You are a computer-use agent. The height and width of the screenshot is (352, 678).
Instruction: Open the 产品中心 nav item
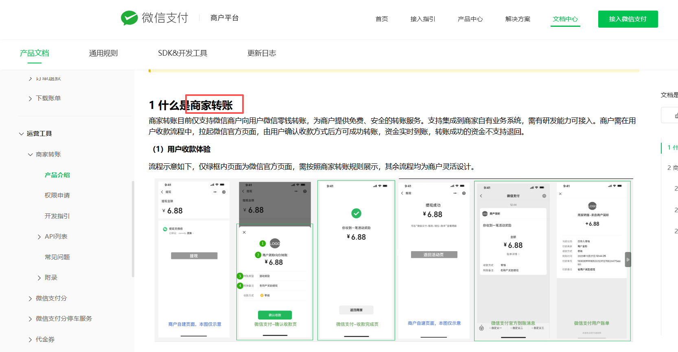[470, 19]
